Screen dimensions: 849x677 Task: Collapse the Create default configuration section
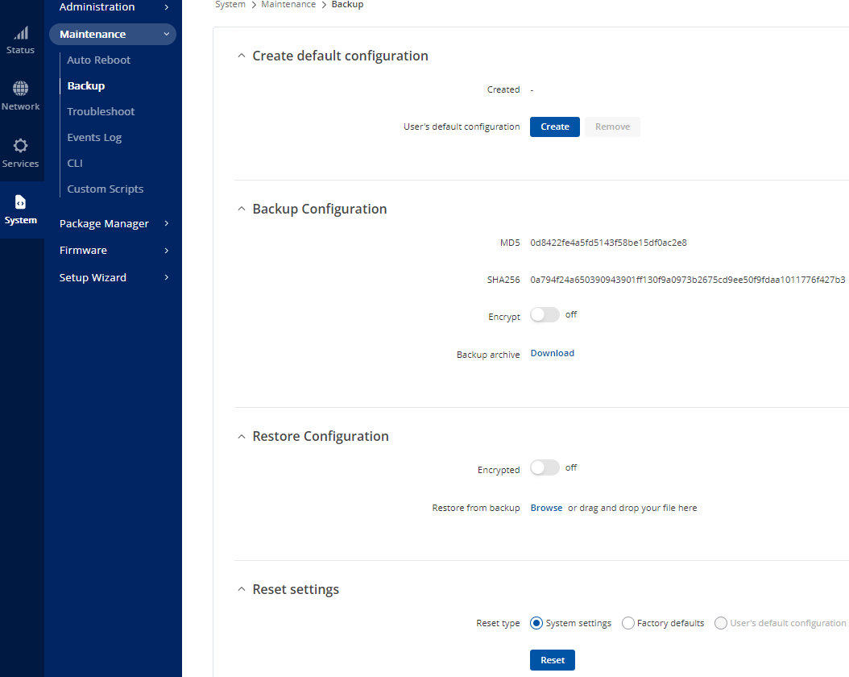pos(241,56)
